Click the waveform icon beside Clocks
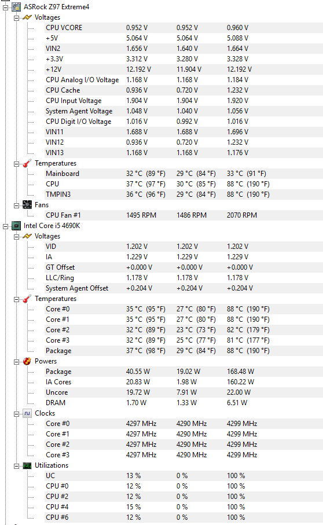This screenshot has height=525, width=323. click(27, 413)
